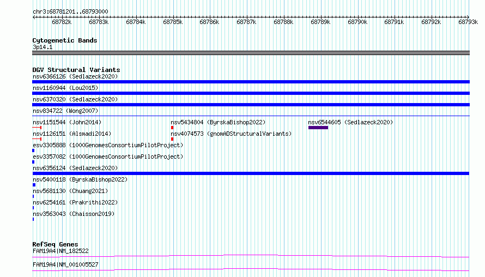Click the 68783k ruler tick label

[99, 22]
